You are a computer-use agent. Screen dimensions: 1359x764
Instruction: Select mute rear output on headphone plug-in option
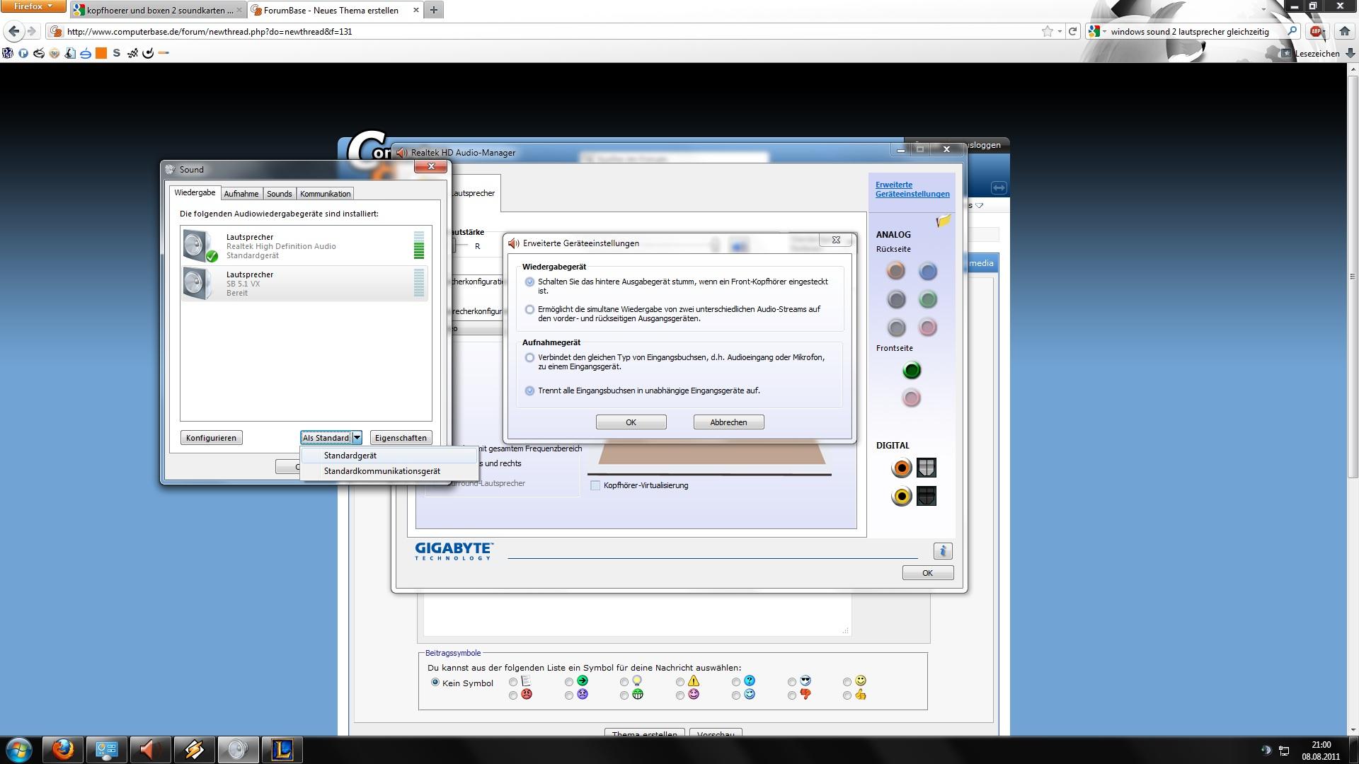click(x=529, y=282)
